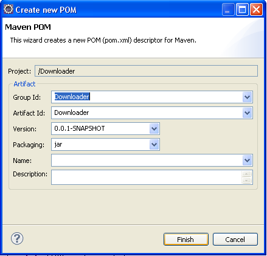Open the Packaging dropdown arrow

pyautogui.click(x=154, y=145)
